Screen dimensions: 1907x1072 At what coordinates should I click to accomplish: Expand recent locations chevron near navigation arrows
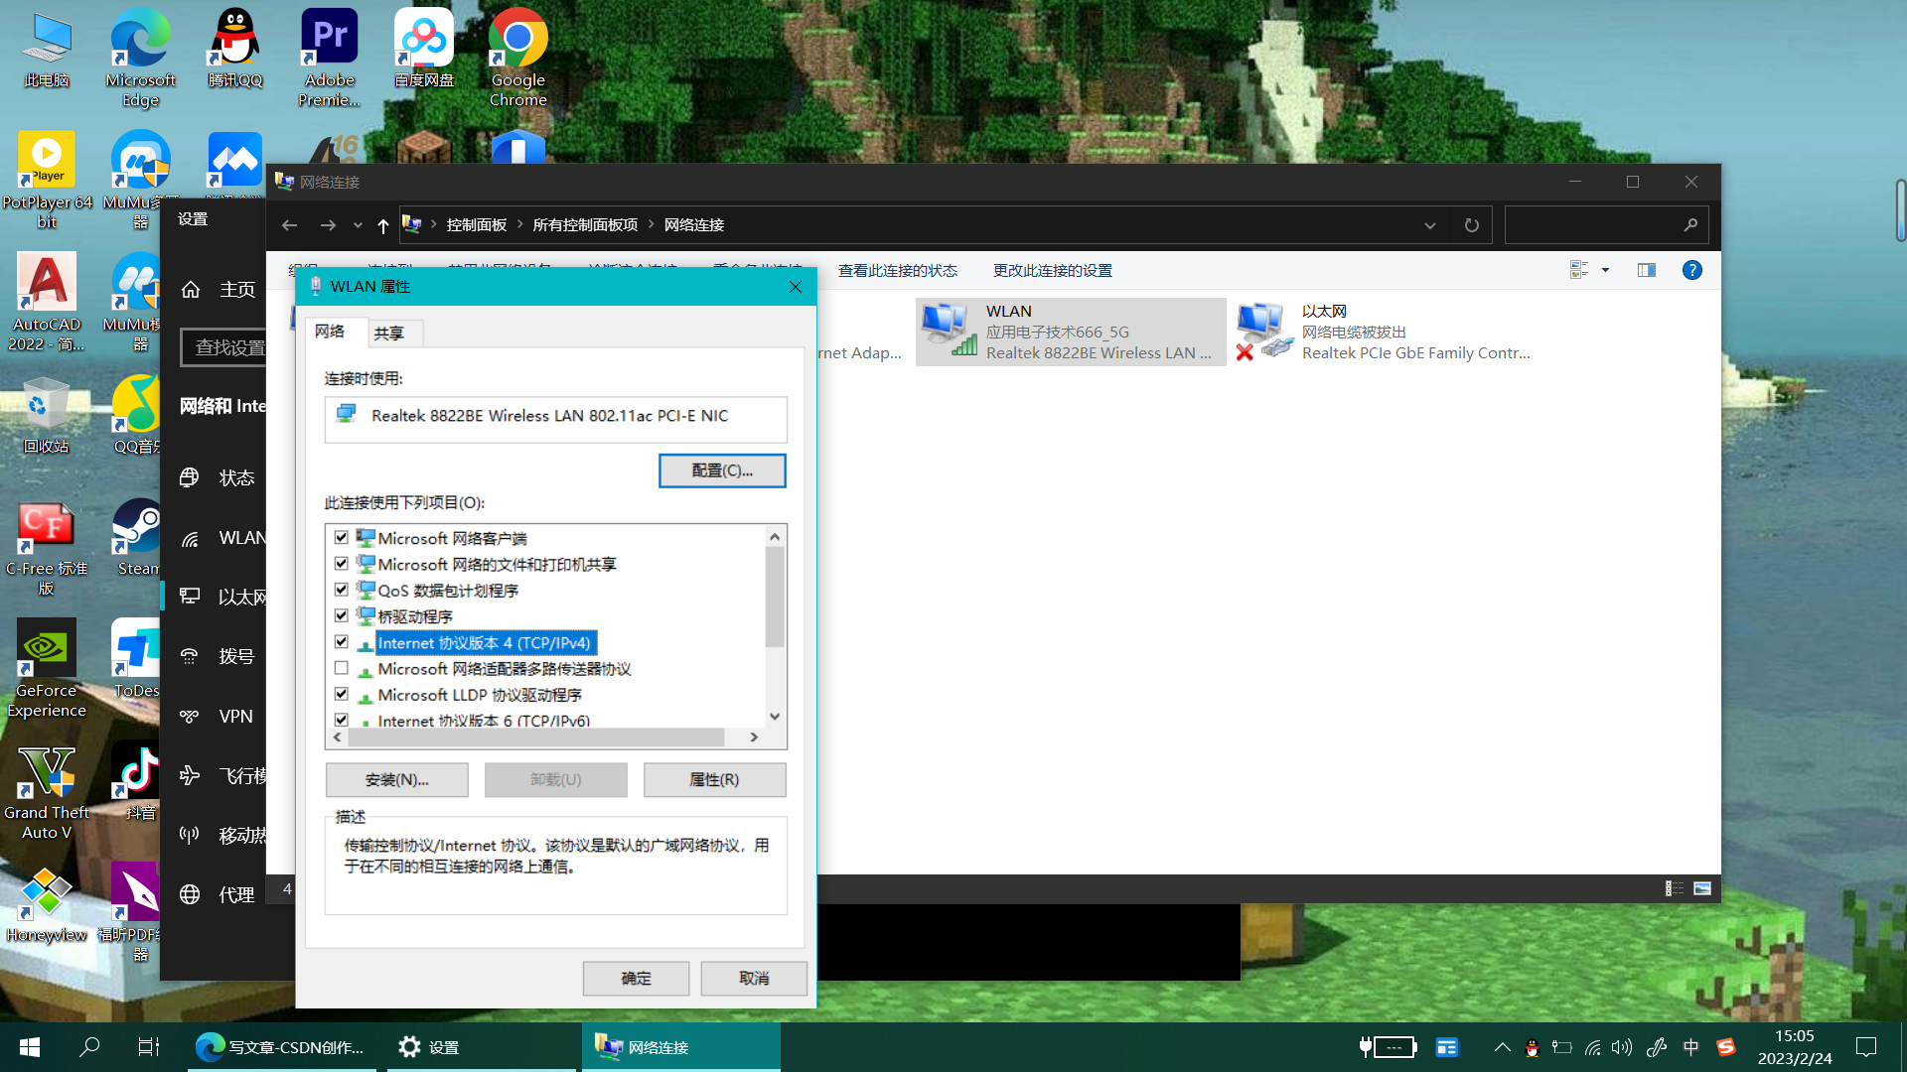pos(358,225)
